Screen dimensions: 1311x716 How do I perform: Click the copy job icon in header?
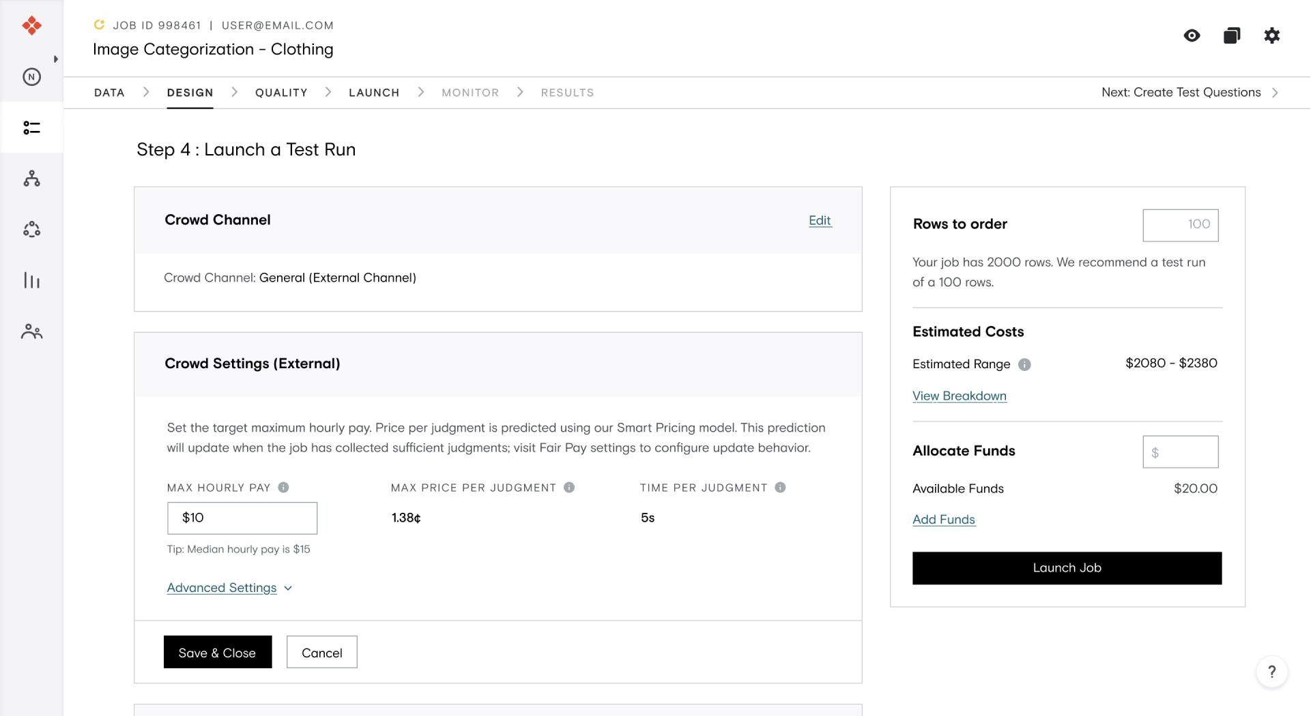tap(1232, 35)
